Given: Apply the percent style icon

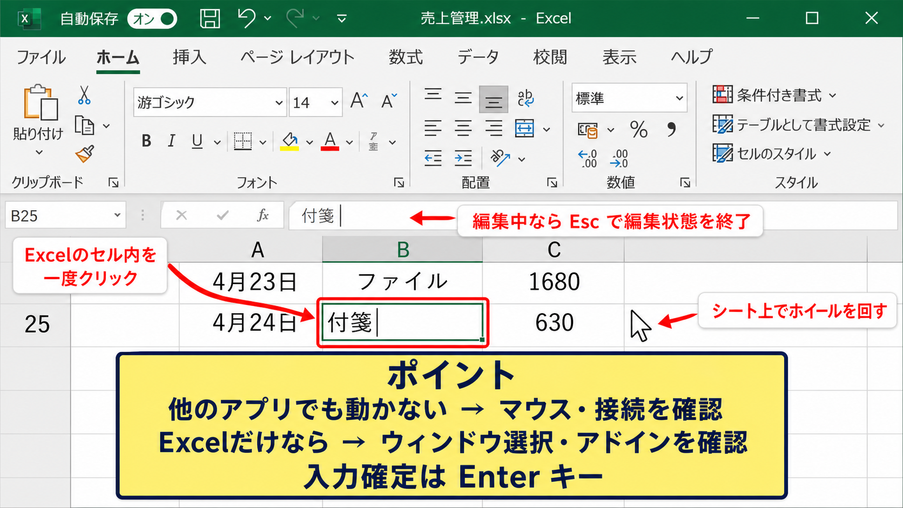Looking at the screenshot, I should [638, 130].
